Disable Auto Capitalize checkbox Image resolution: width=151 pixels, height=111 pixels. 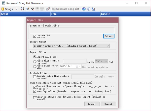coord(35,91)
